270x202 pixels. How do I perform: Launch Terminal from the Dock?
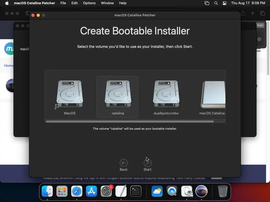[x=136, y=191]
